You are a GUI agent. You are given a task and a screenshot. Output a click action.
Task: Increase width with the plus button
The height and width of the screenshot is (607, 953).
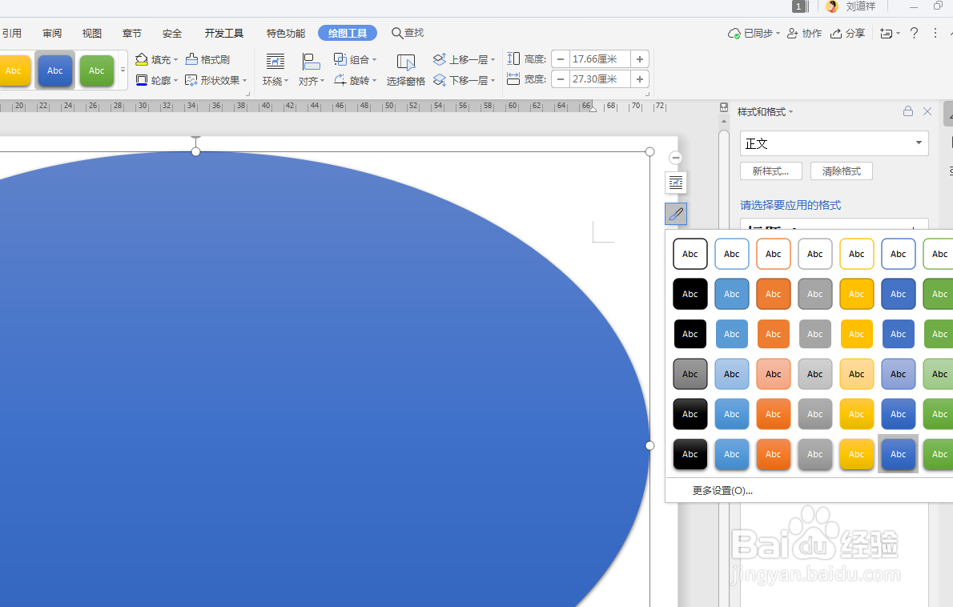pos(639,79)
